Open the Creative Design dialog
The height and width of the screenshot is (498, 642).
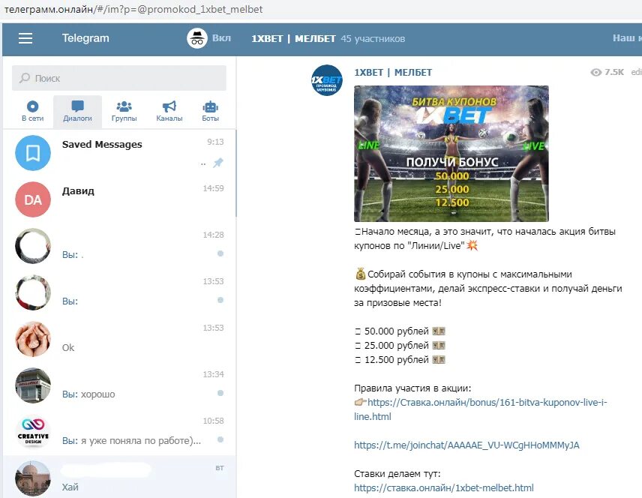(x=119, y=432)
